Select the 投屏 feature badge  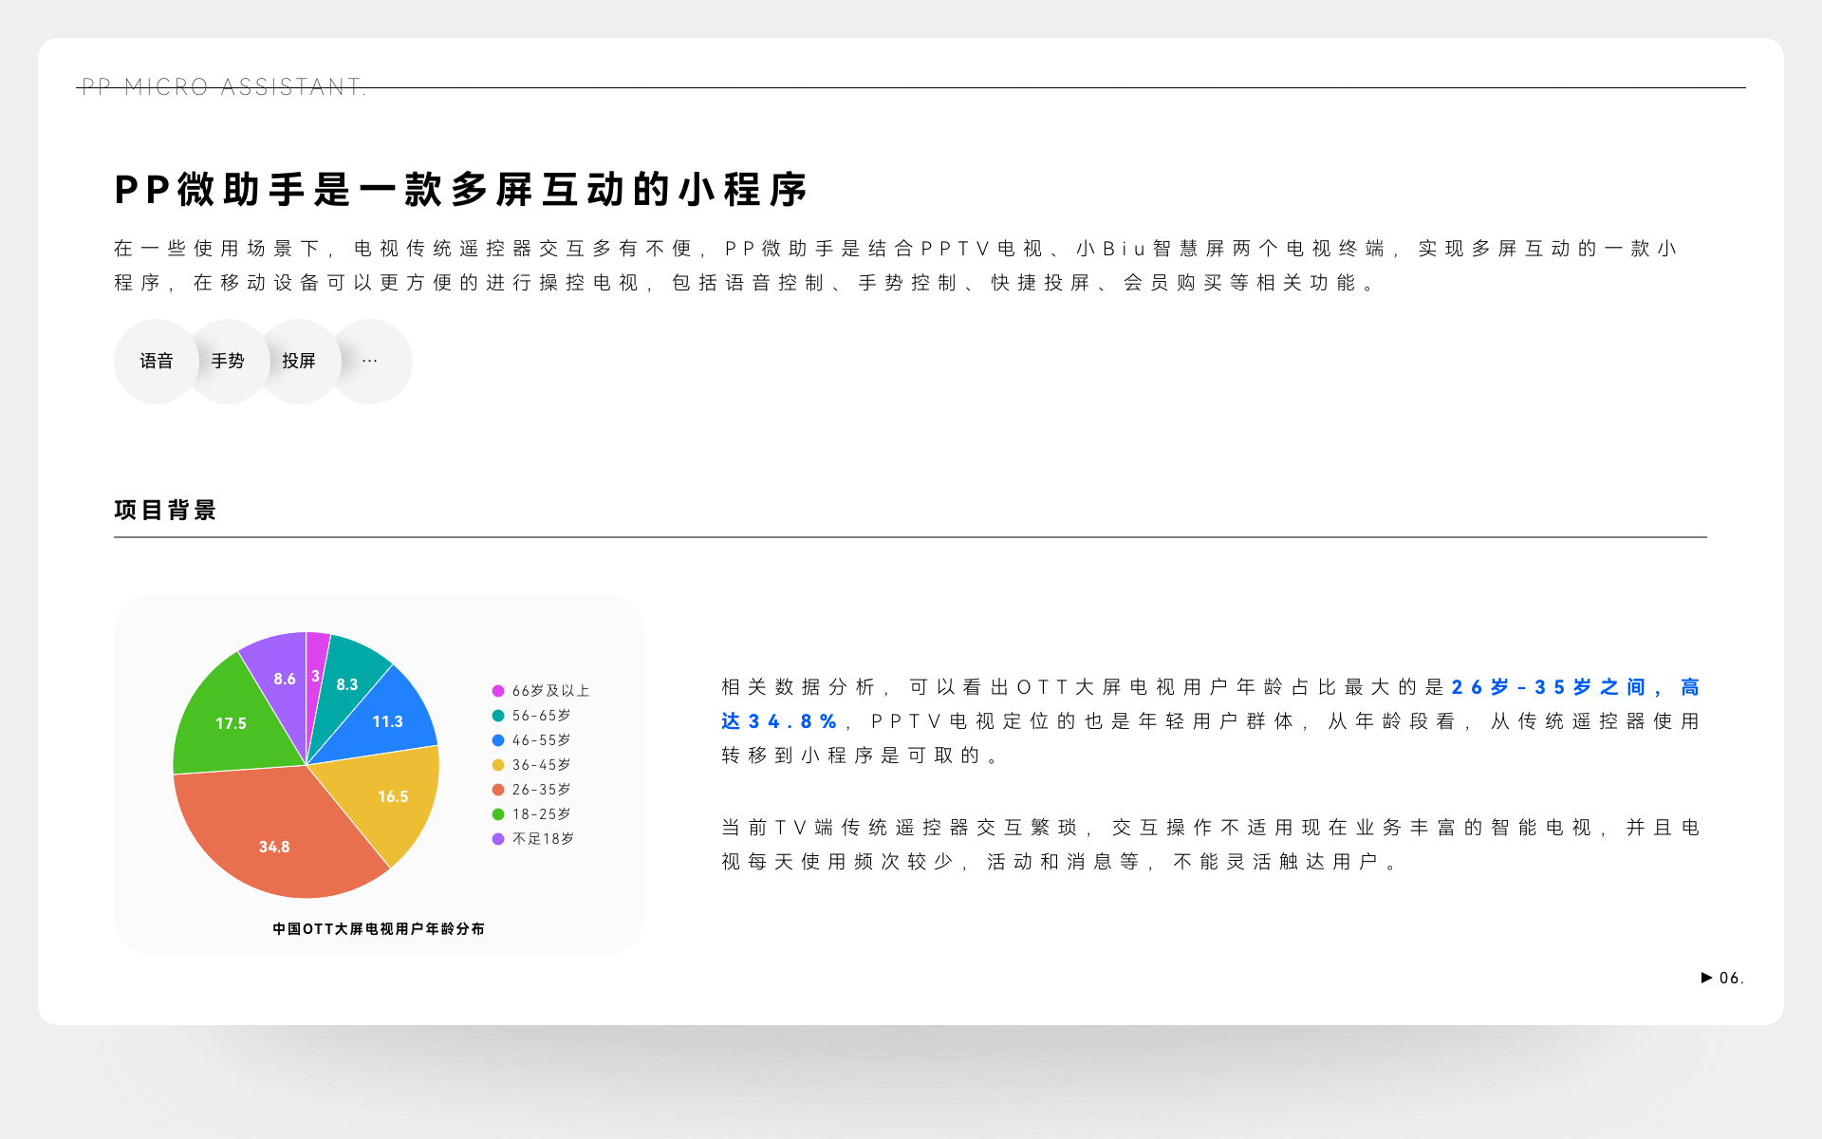pyautogui.click(x=300, y=361)
